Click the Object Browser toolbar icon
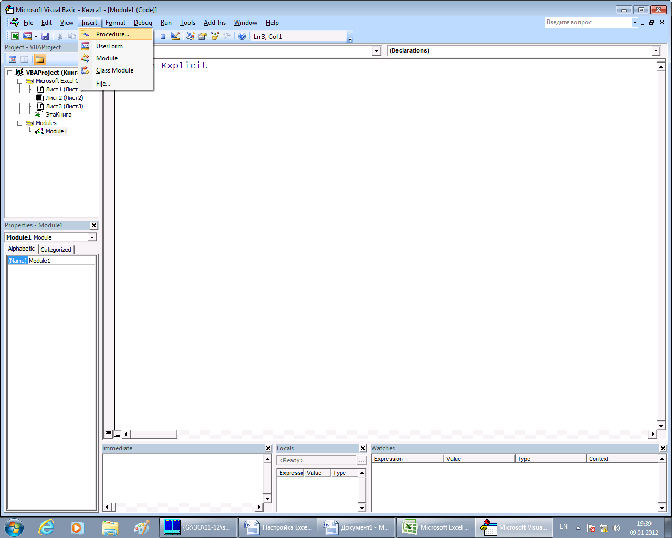The width and height of the screenshot is (672, 538). pos(214,36)
